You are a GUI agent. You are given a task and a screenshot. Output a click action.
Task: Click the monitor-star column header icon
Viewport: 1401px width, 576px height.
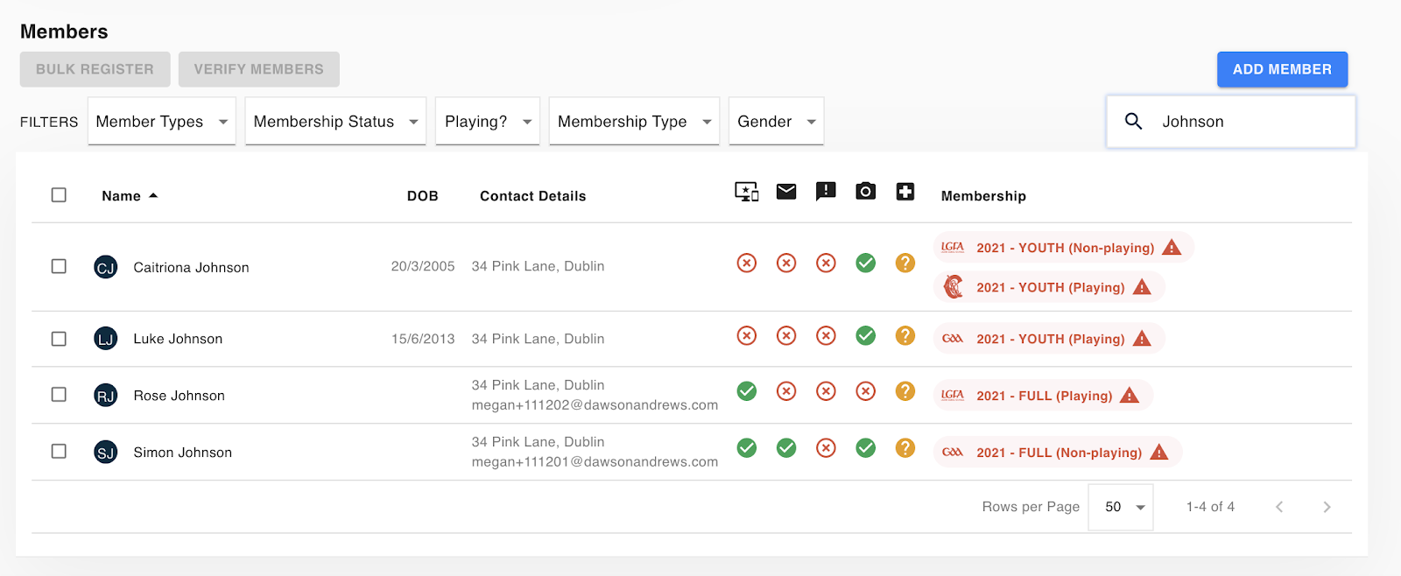click(x=747, y=192)
